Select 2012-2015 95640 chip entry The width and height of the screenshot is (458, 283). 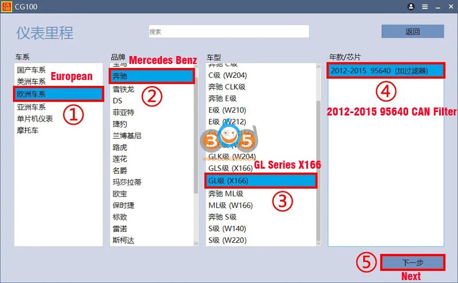[386, 70]
